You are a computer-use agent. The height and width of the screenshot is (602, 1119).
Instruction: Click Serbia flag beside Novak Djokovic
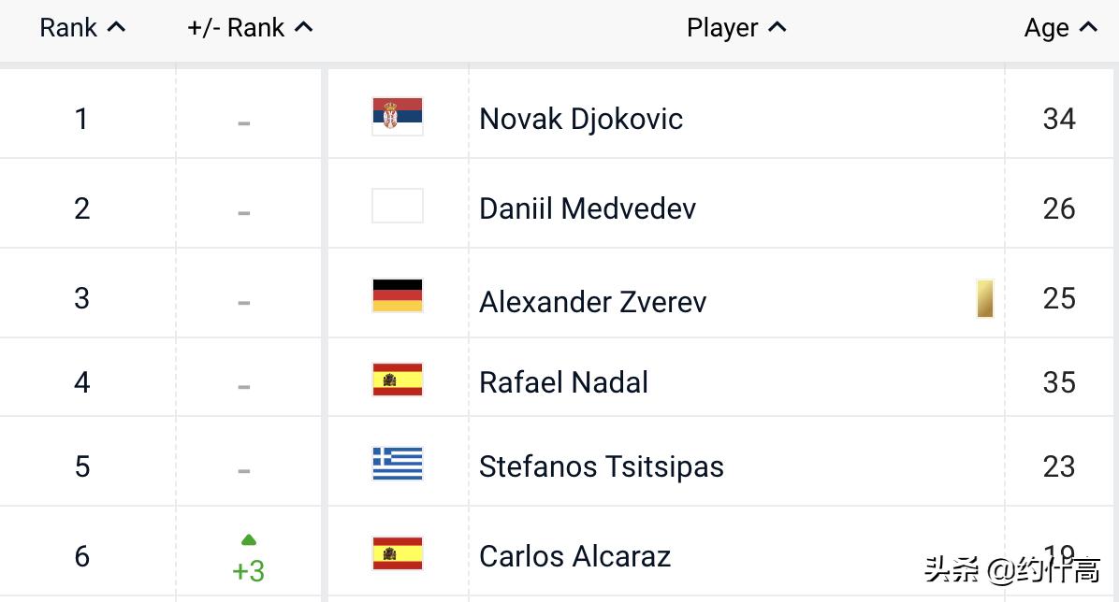point(398,118)
